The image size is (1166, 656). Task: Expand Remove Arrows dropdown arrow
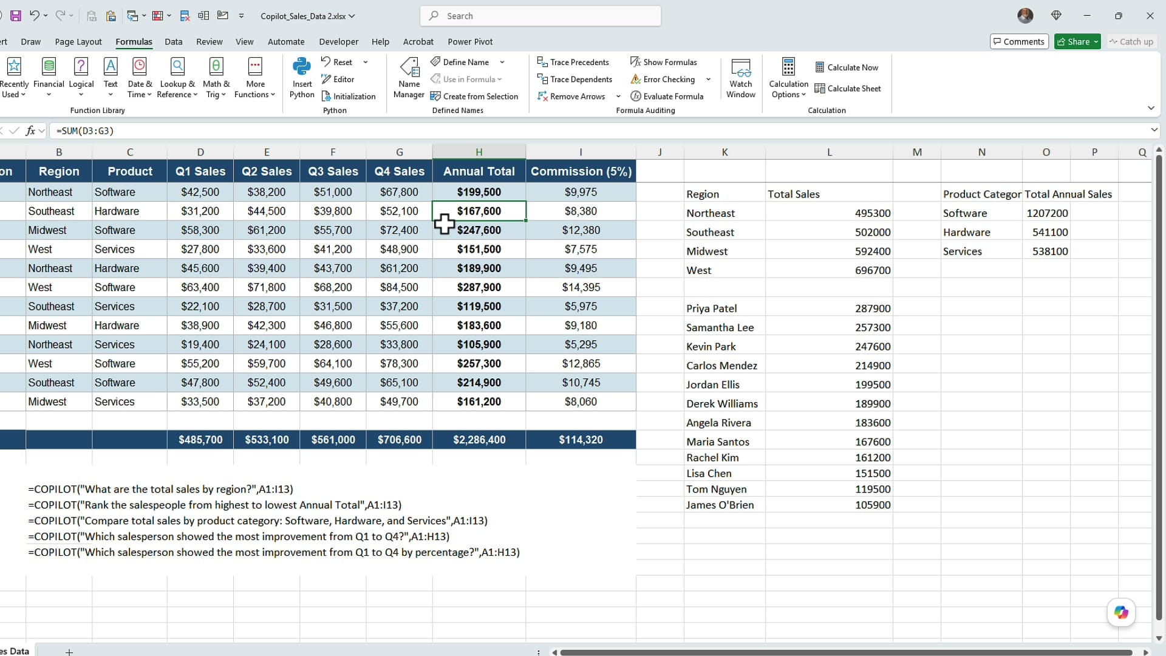[618, 96]
